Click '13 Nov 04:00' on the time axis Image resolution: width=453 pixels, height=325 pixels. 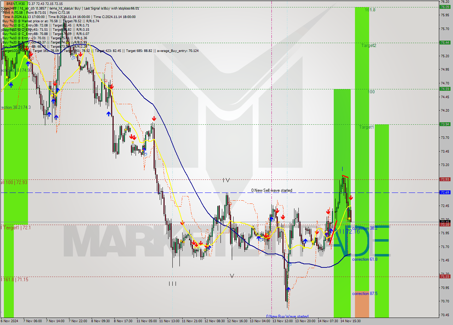tap(260, 321)
